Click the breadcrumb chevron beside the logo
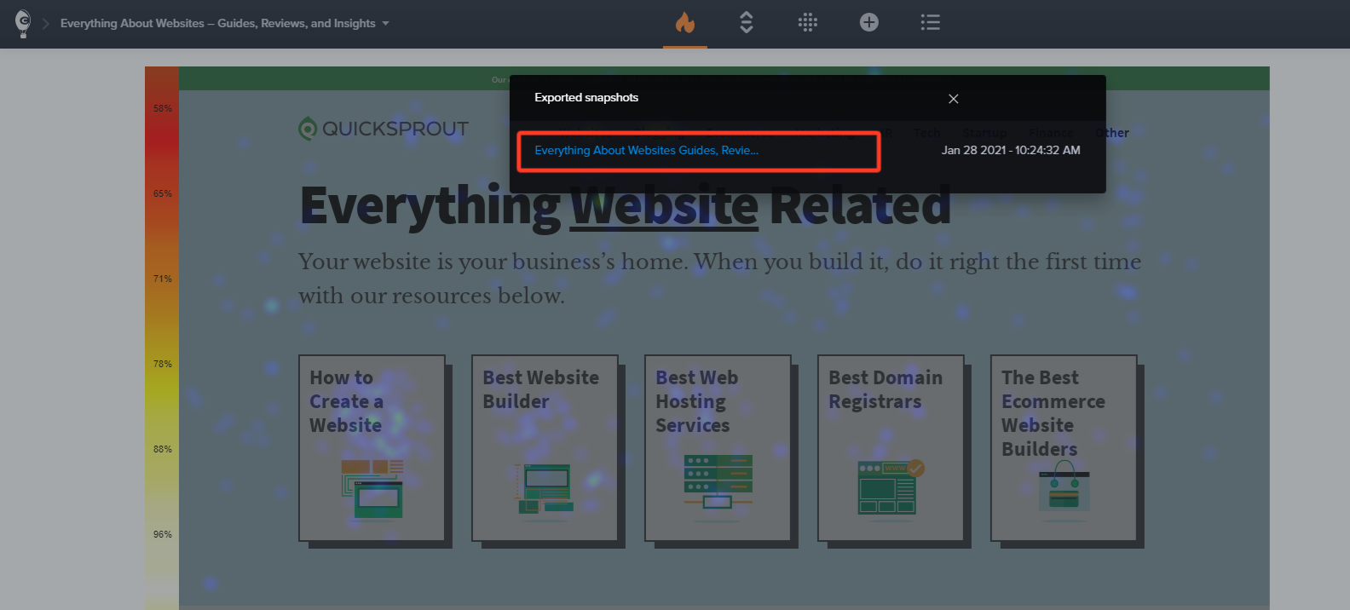 pos(46,24)
